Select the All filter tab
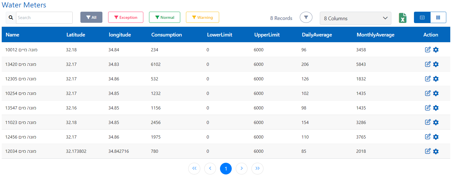452x179 pixels. (91, 17)
